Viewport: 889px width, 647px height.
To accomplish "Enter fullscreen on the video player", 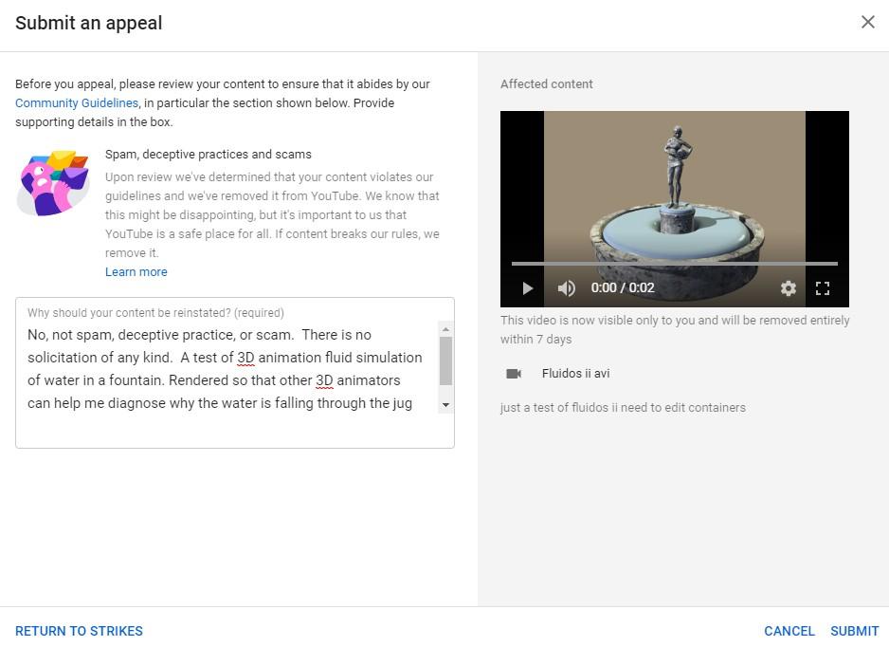I will pyautogui.click(x=822, y=288).
